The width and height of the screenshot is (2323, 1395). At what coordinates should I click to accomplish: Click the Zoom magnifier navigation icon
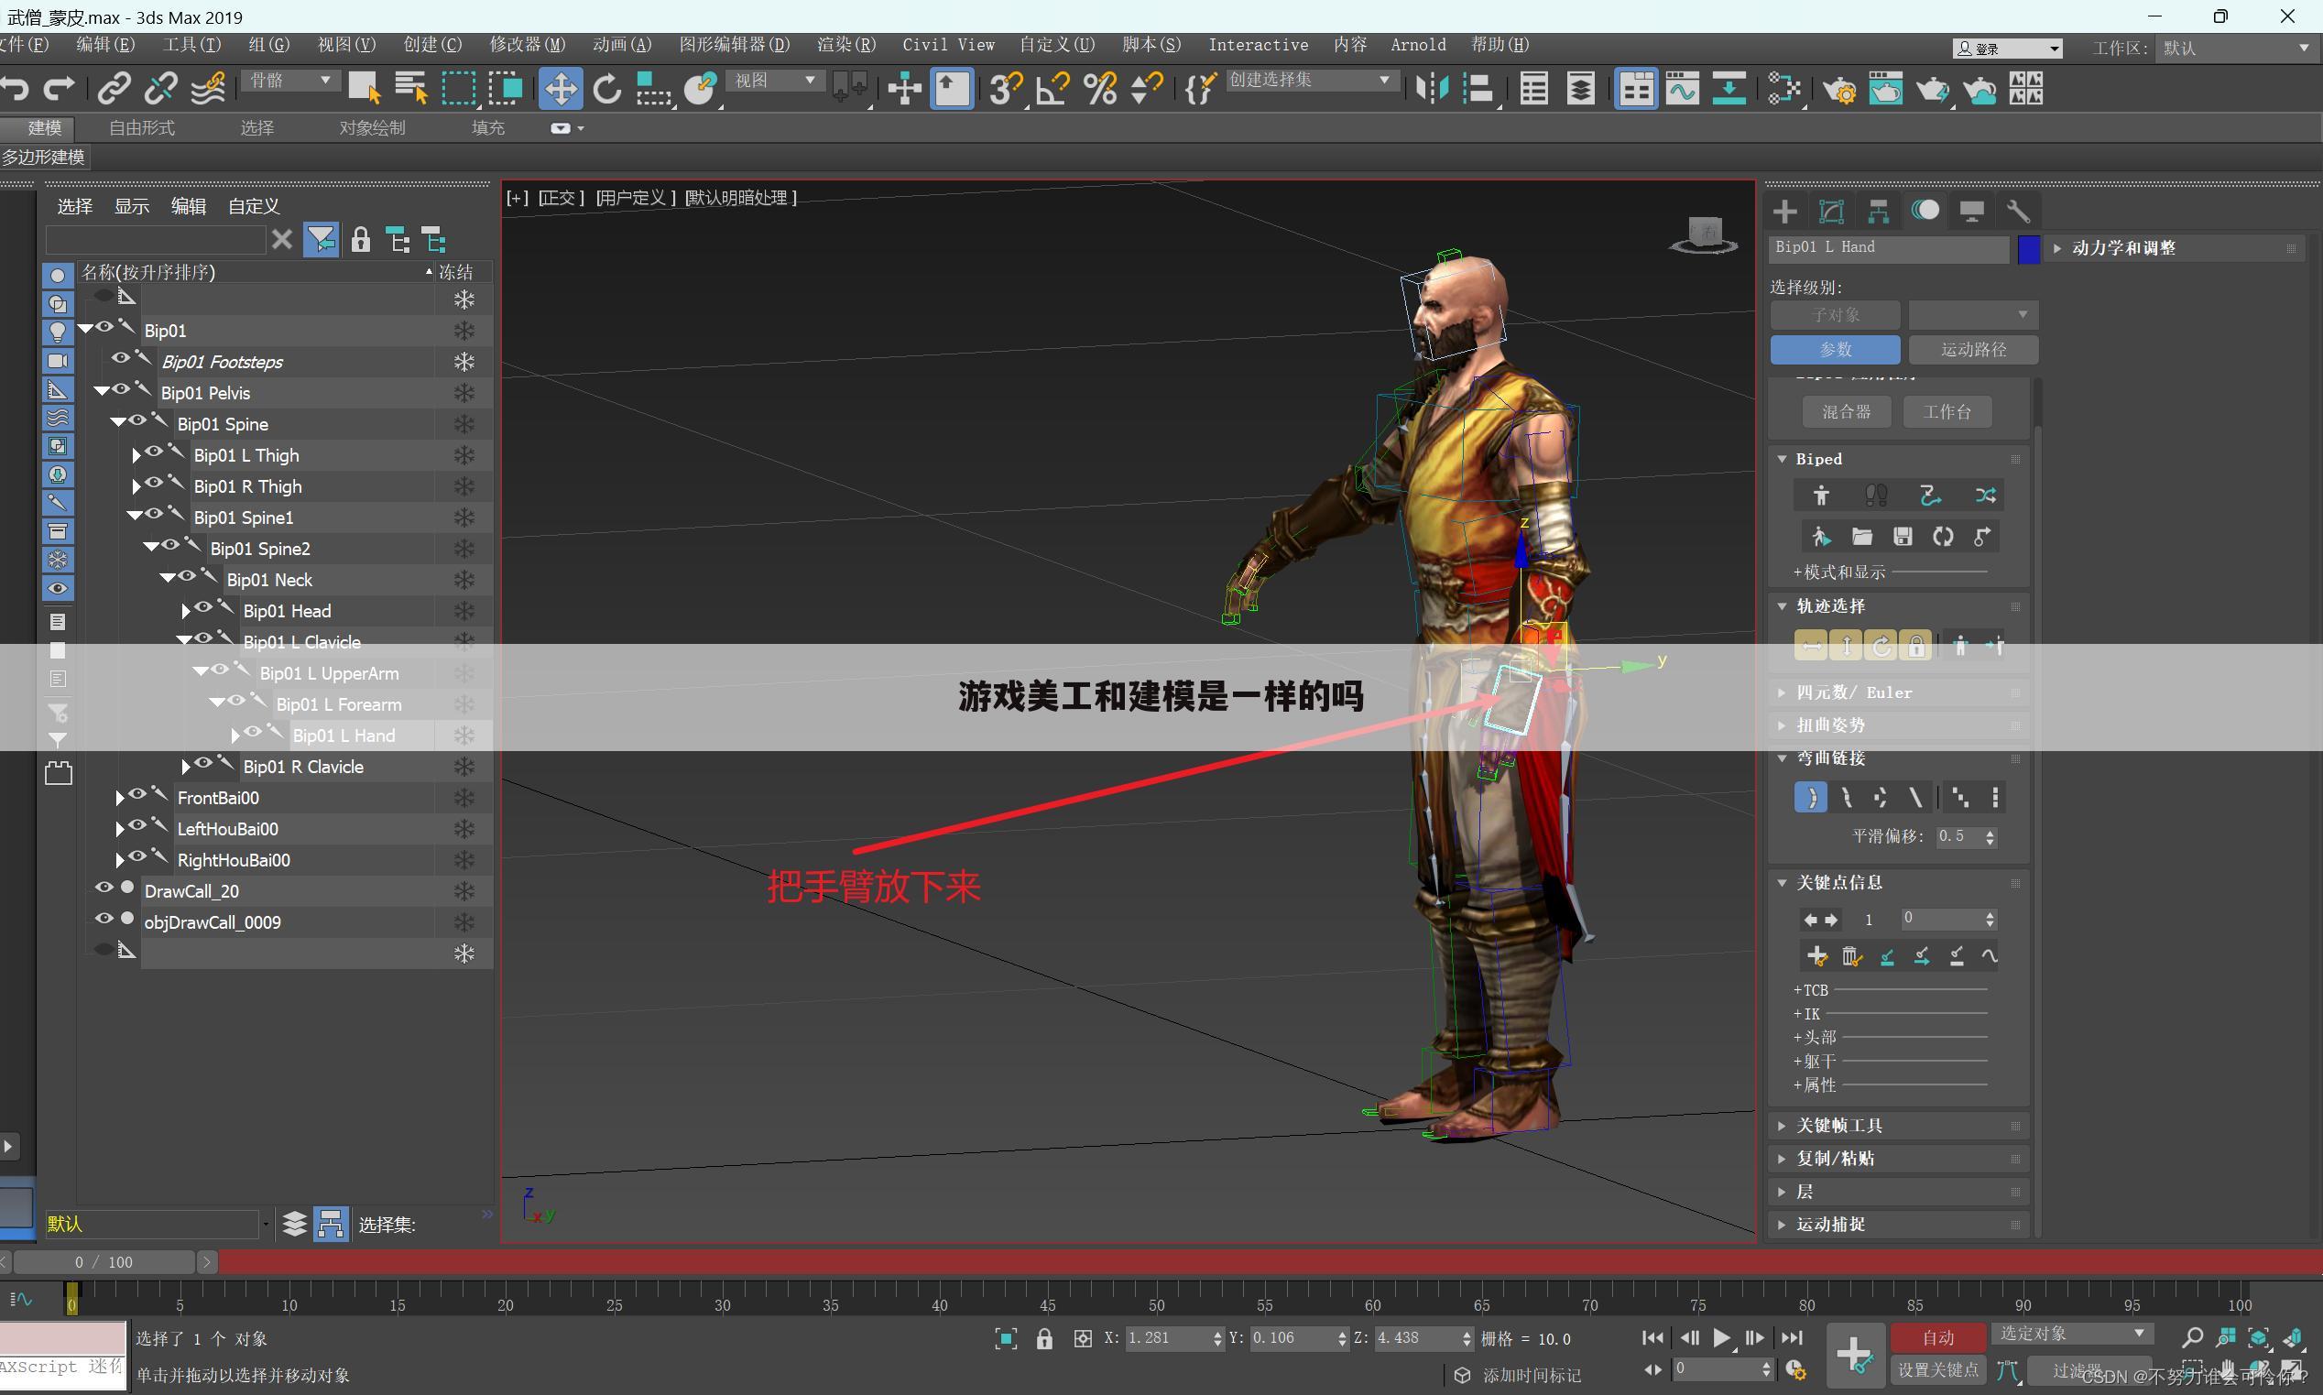2191,1337
